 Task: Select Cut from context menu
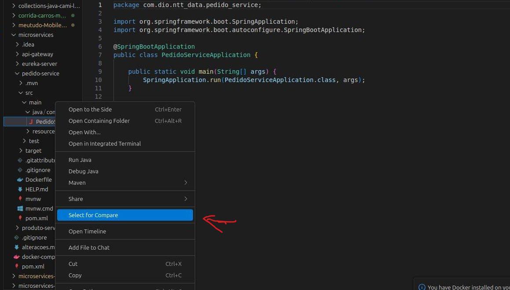click(125, 264)
